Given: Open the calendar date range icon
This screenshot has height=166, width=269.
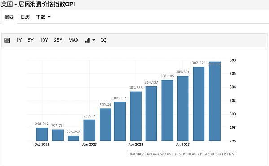Looking at the screenshot, I should pyautogui.click(x=7, y=40).
